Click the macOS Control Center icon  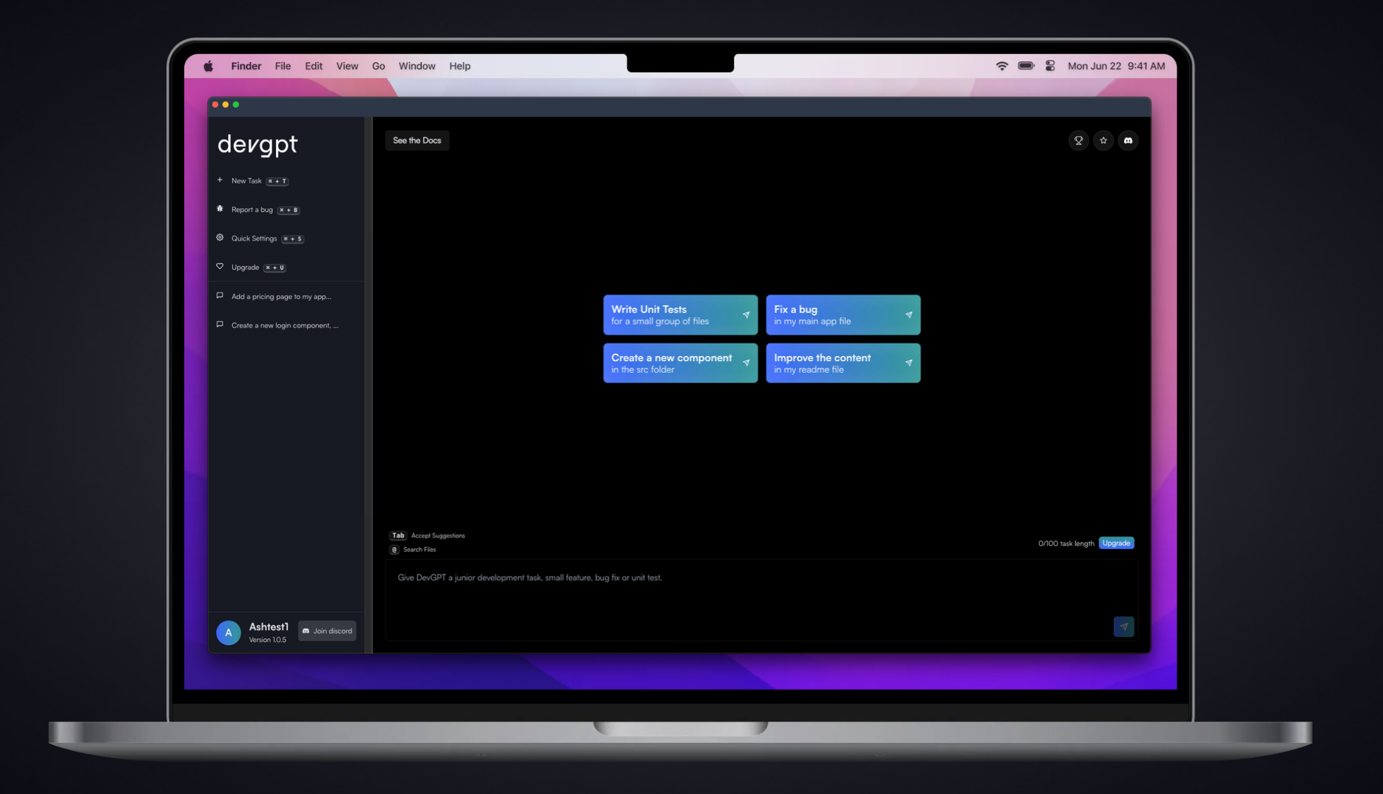point(1050,66)
